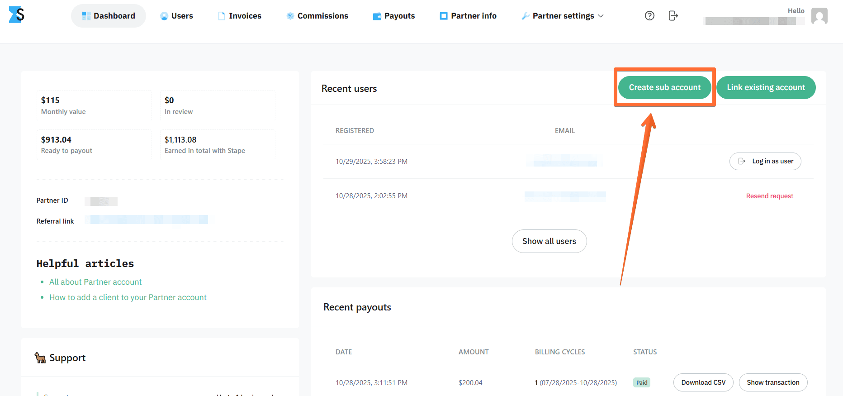This screenshot has width=843, height=396.
Task: Click the DATE column header in payouts
Action: (x=344, y=352)
